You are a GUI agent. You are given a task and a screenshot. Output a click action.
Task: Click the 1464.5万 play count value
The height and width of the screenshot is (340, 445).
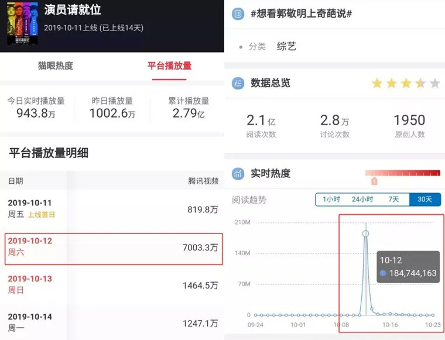coord(200,286)
